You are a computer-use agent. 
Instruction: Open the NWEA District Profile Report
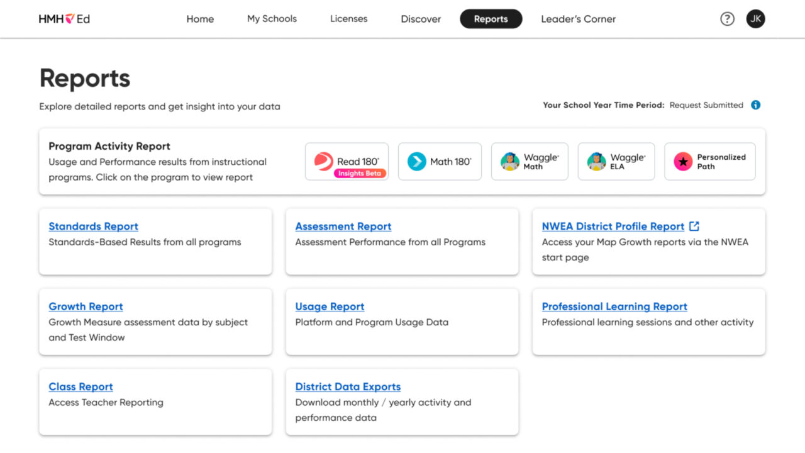[613, 226]
